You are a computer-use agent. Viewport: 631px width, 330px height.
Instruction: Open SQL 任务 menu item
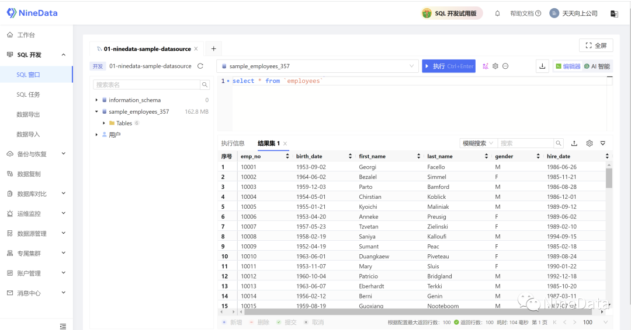click(x=28, y=94)
